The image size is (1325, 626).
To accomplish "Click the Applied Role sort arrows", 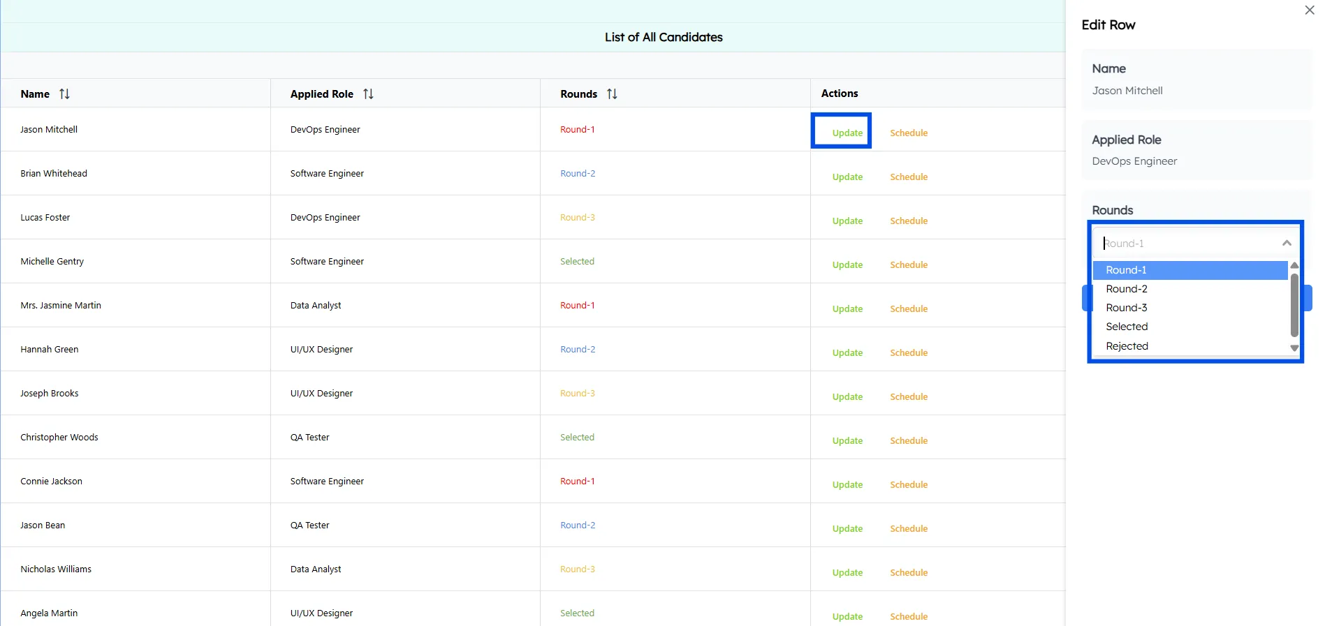I will coord(368,94).
